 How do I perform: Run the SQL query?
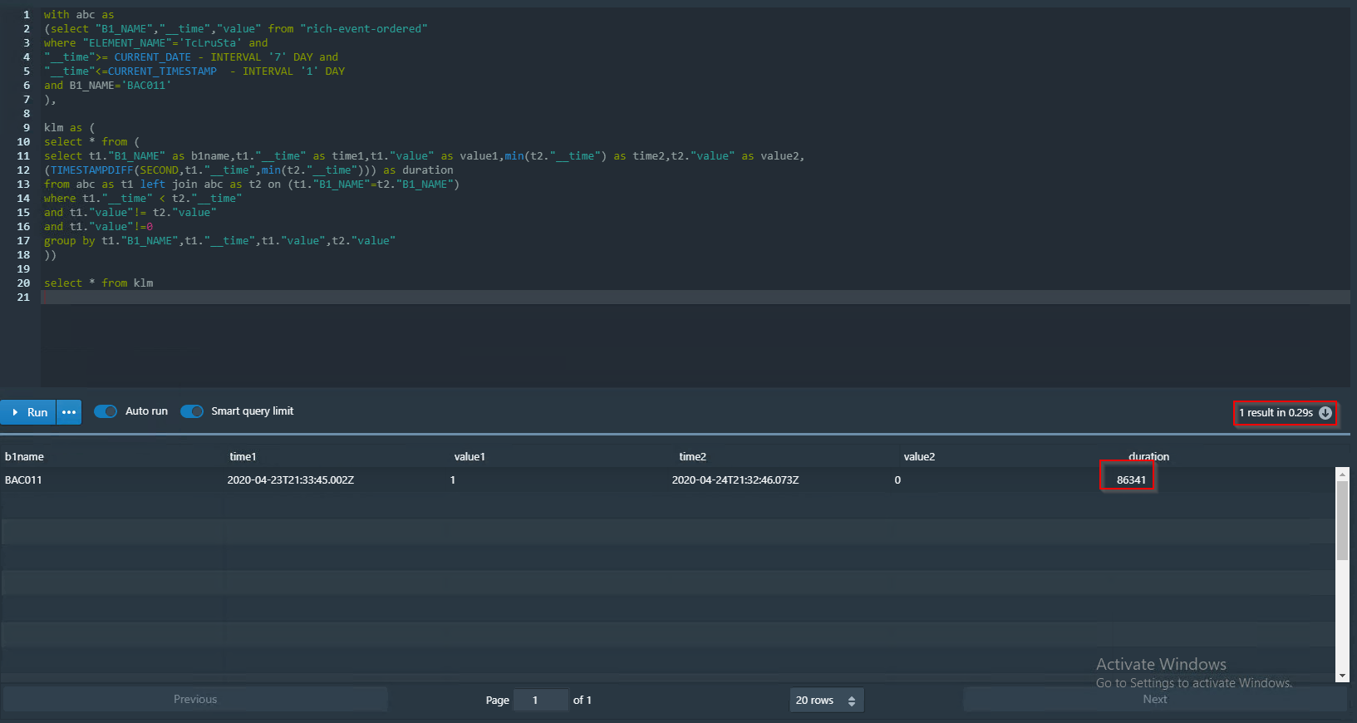(28, 412)
